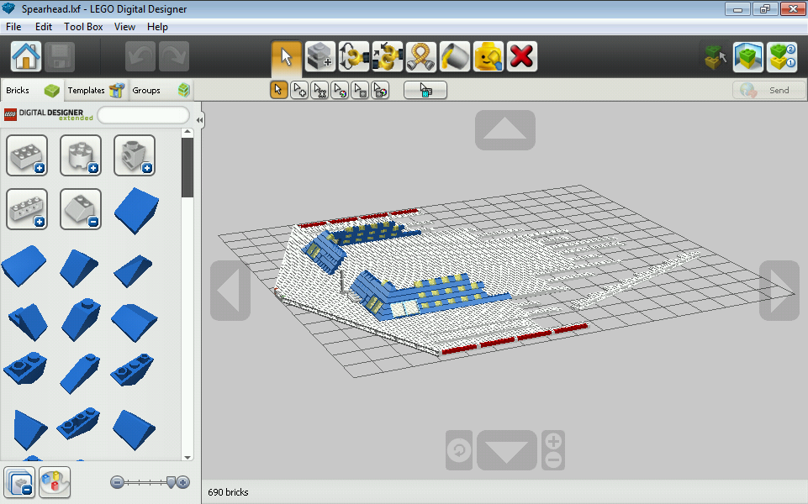Toggle filter bricks by color button
Screen dimensions: 808x504
(55, 482)
